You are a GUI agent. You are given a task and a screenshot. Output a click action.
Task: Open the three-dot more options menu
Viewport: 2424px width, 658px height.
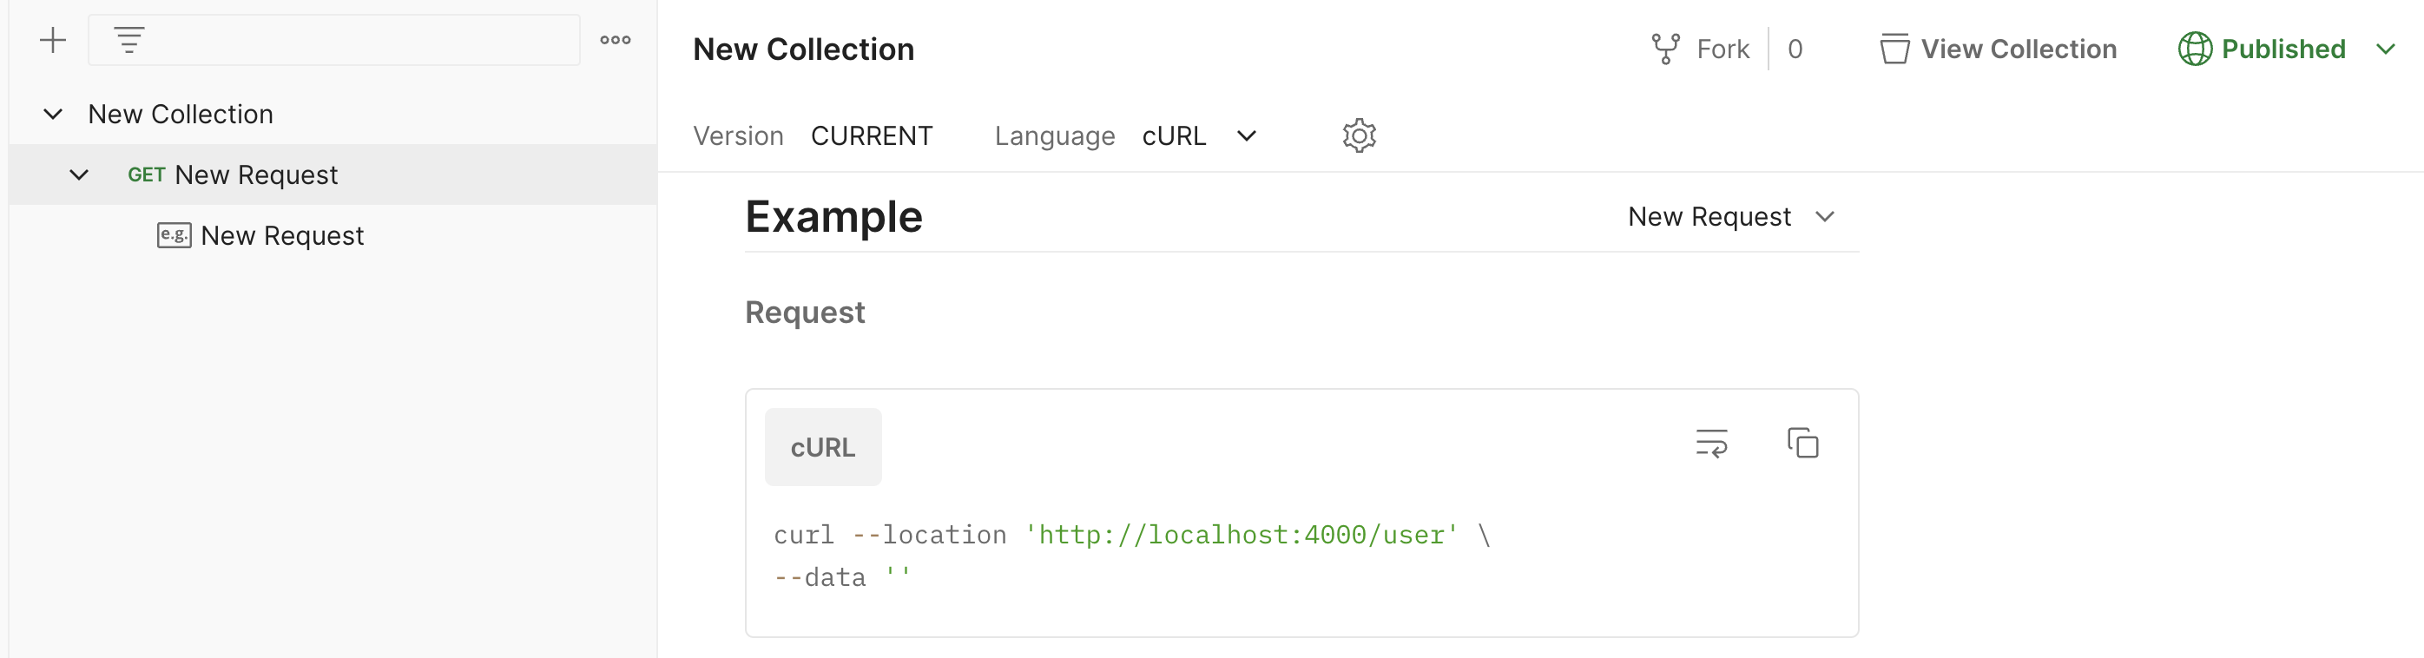coord(616,41)
